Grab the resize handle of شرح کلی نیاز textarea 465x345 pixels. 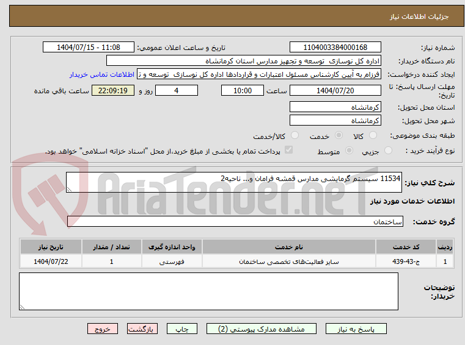[69, 190]
